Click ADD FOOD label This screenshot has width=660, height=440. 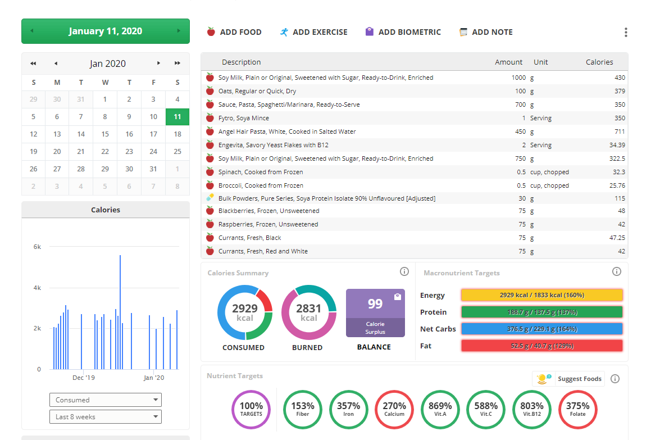pos(240,32)
